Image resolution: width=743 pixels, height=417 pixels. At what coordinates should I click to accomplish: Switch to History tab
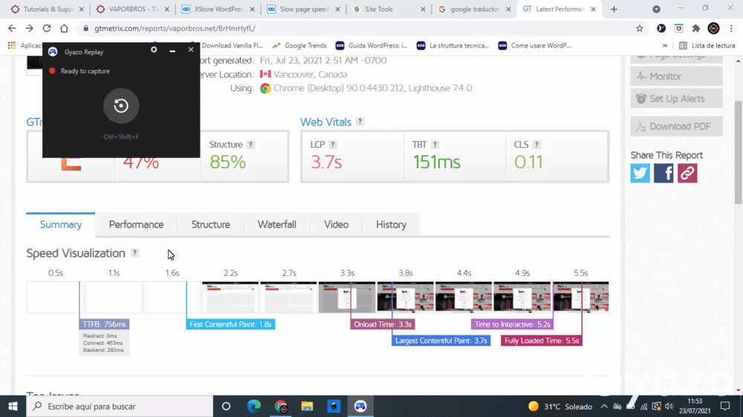click(391, 224)
